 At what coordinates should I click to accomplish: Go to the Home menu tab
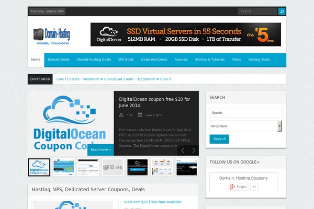36,60
